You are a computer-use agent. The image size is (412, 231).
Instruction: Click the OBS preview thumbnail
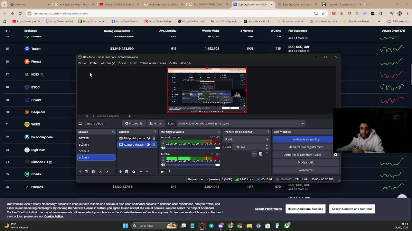tap(207, 90)
